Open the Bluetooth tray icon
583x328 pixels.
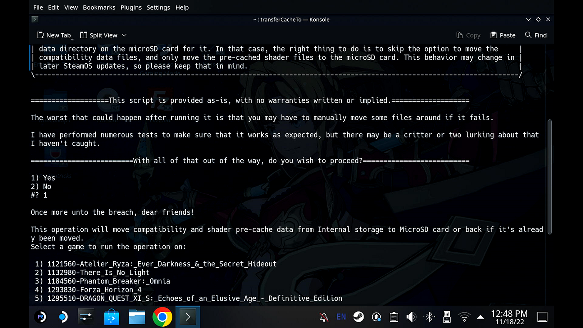click(x=429, y=317)
